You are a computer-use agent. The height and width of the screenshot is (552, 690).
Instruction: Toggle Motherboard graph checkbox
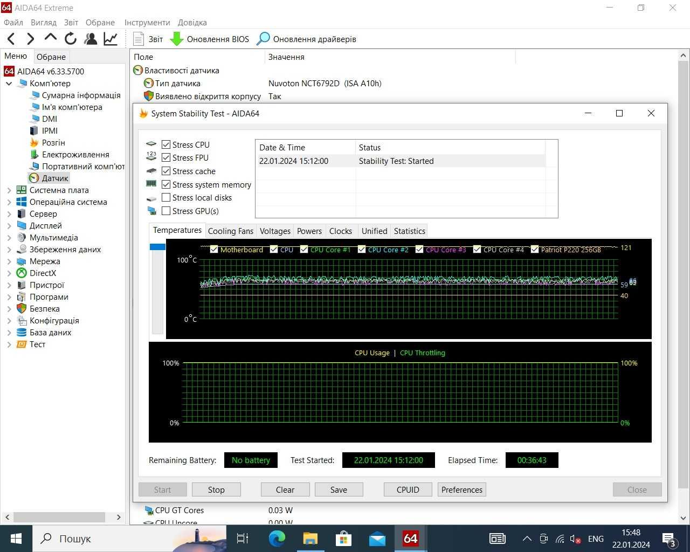point(214,250)
